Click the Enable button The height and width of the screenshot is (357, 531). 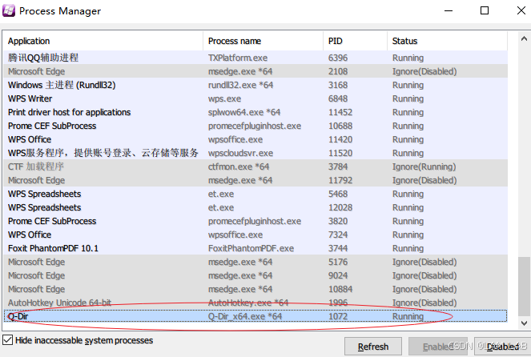437,347
